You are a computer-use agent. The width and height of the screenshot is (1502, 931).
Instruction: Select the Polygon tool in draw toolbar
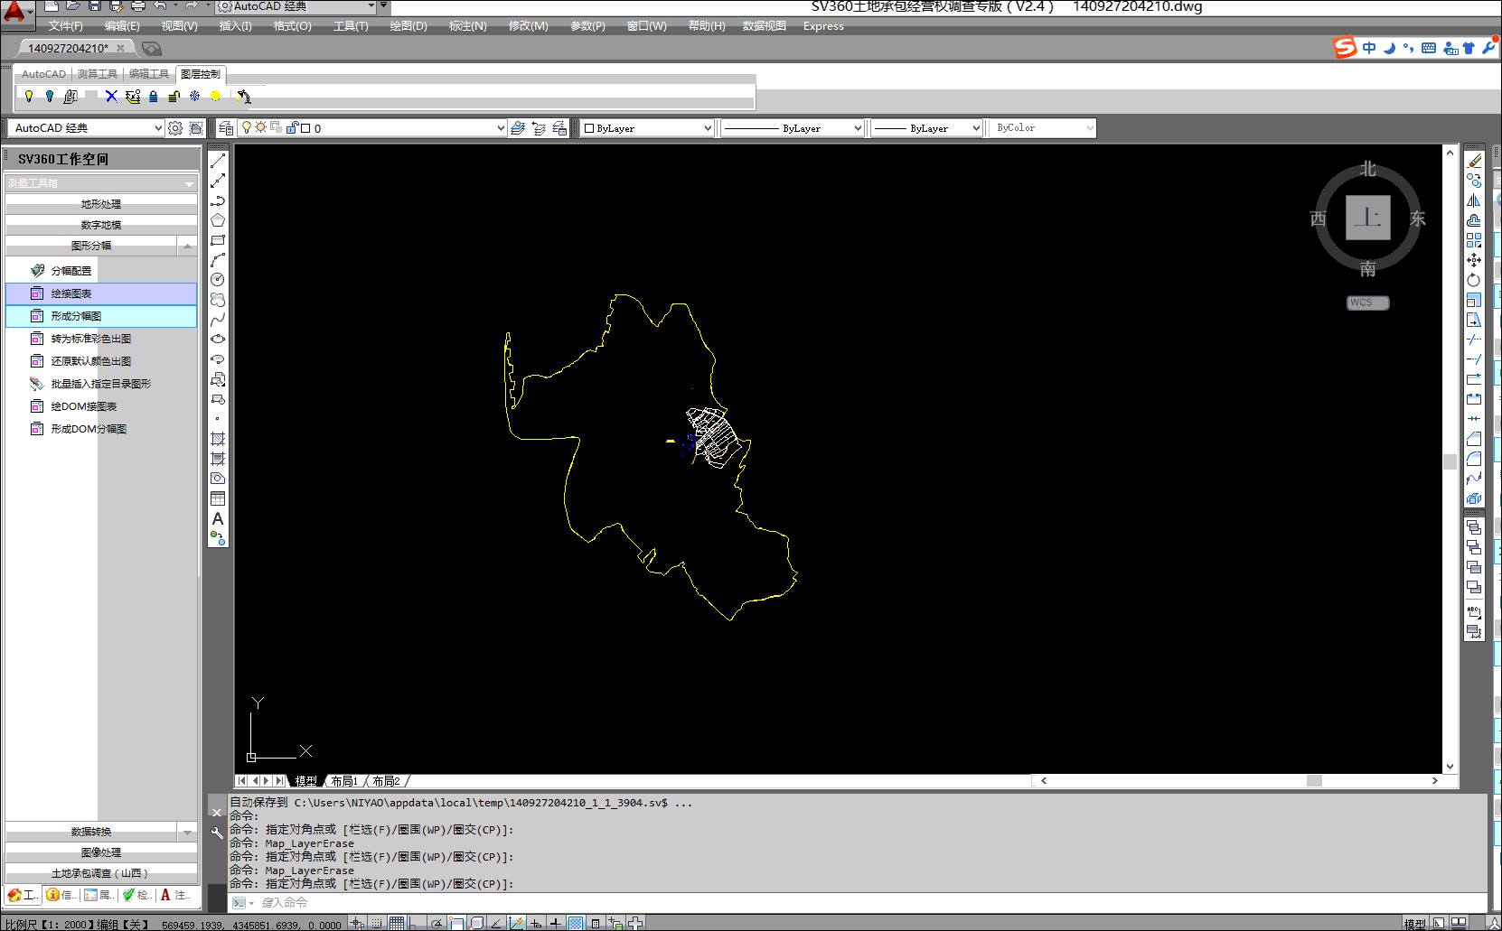click(x=218, y=220)
